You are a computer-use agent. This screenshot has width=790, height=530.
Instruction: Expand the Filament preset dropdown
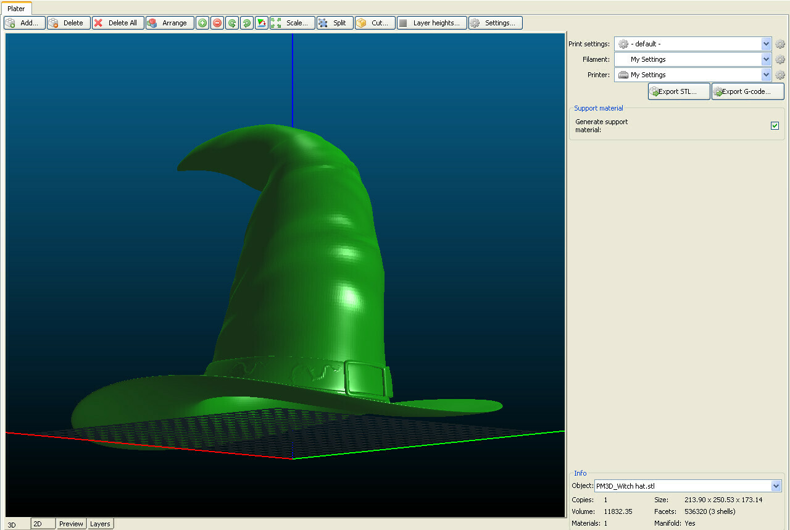pyautogui.click(x=766, y=59)
